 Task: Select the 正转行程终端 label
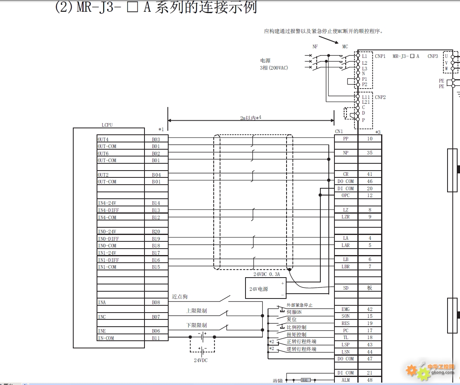(301, 342)
